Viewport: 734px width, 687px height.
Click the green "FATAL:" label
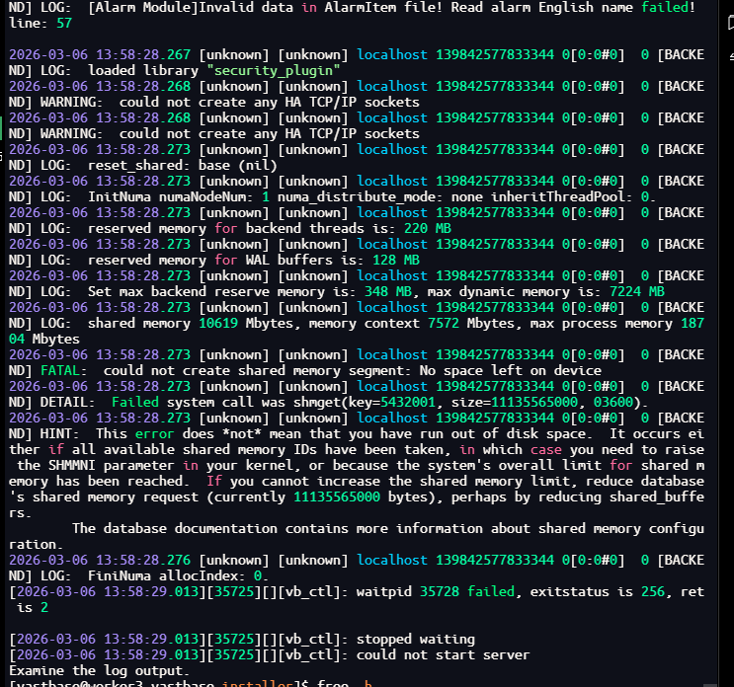pos(63,371)
